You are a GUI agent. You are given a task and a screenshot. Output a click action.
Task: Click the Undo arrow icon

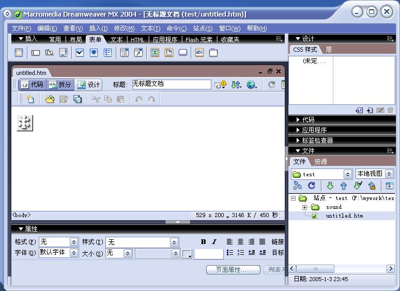pos(139,99)
